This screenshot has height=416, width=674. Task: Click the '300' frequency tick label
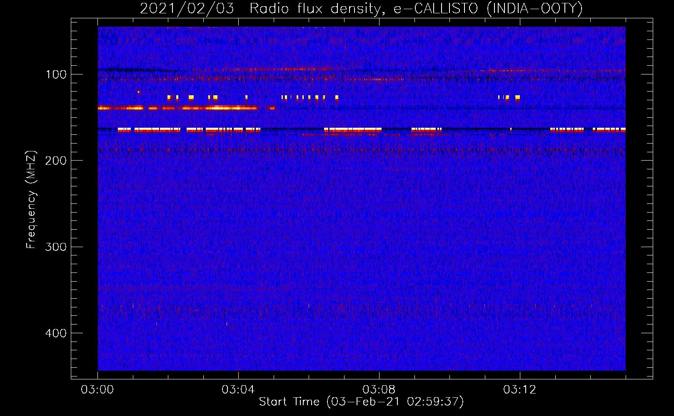click(x=56, y=247)
